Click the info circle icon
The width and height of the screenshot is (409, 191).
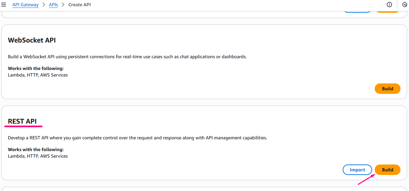(x=389, y=5)
